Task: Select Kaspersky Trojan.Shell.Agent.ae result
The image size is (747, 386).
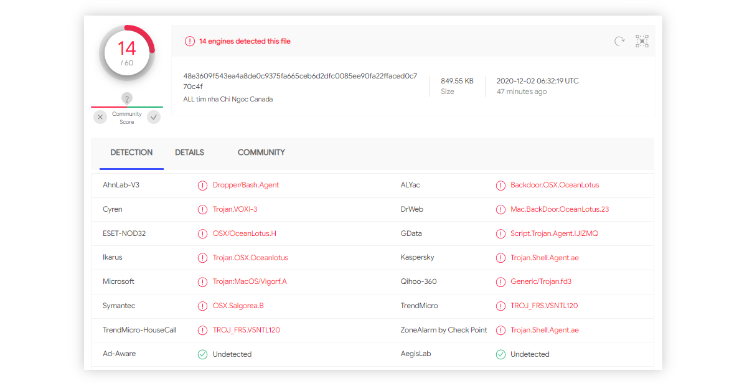Action: click(x=545, y=258)
